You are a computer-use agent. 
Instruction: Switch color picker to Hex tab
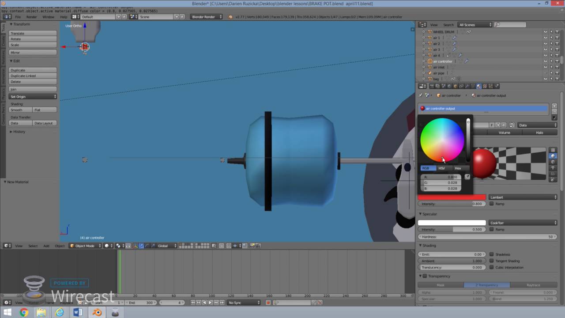pos(458,168)
